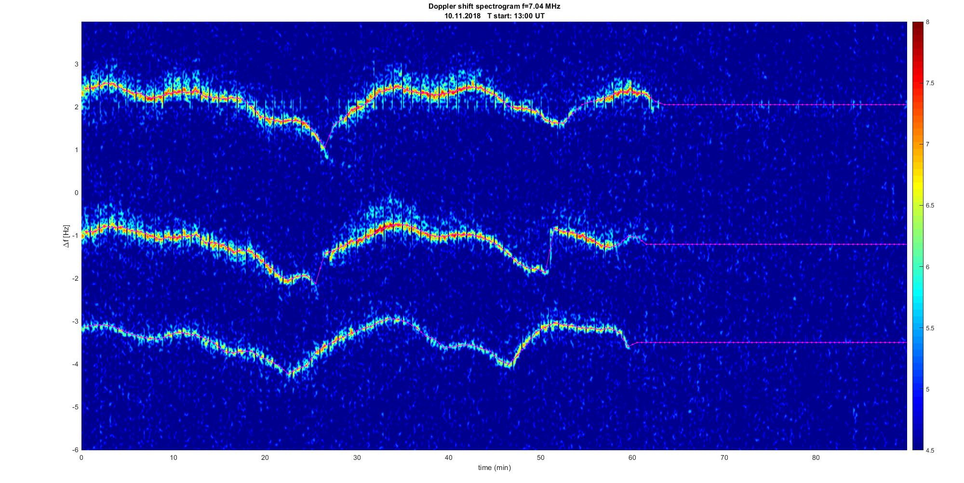This screenshot has width=964, height=483.
Task: Click the y-axis tick label '3'
Action: (76, 64)
